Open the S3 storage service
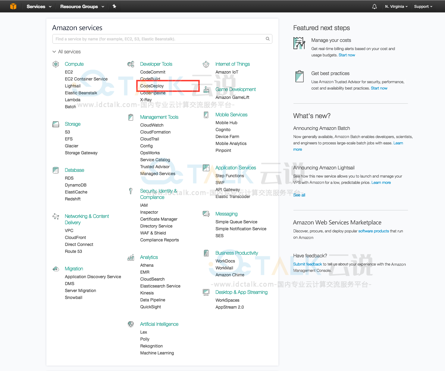Screen dimensions: 445x371 [x=67, y=132]
